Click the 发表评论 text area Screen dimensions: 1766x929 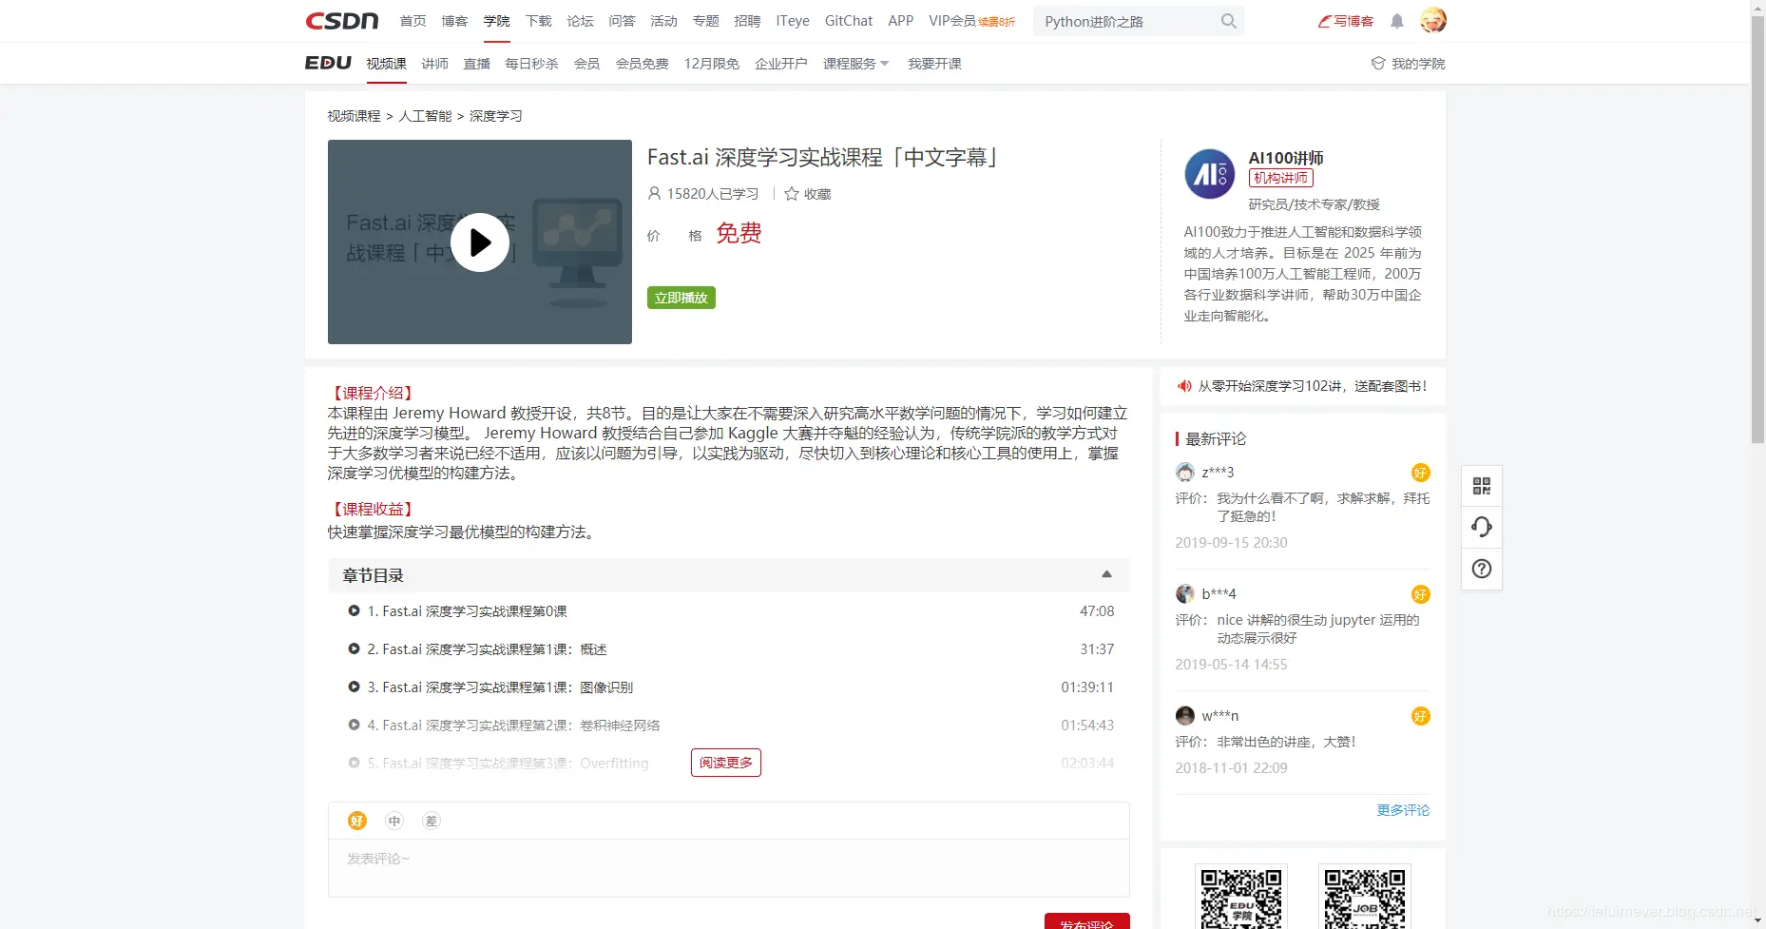tap(729, 868)
